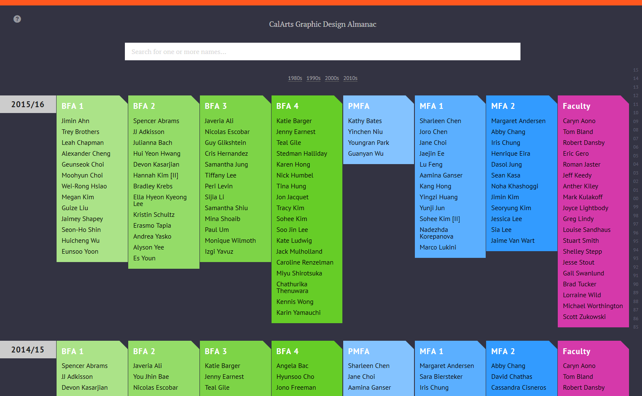
Task: Select Leah Chapman
Action: [x=83, y=143]
